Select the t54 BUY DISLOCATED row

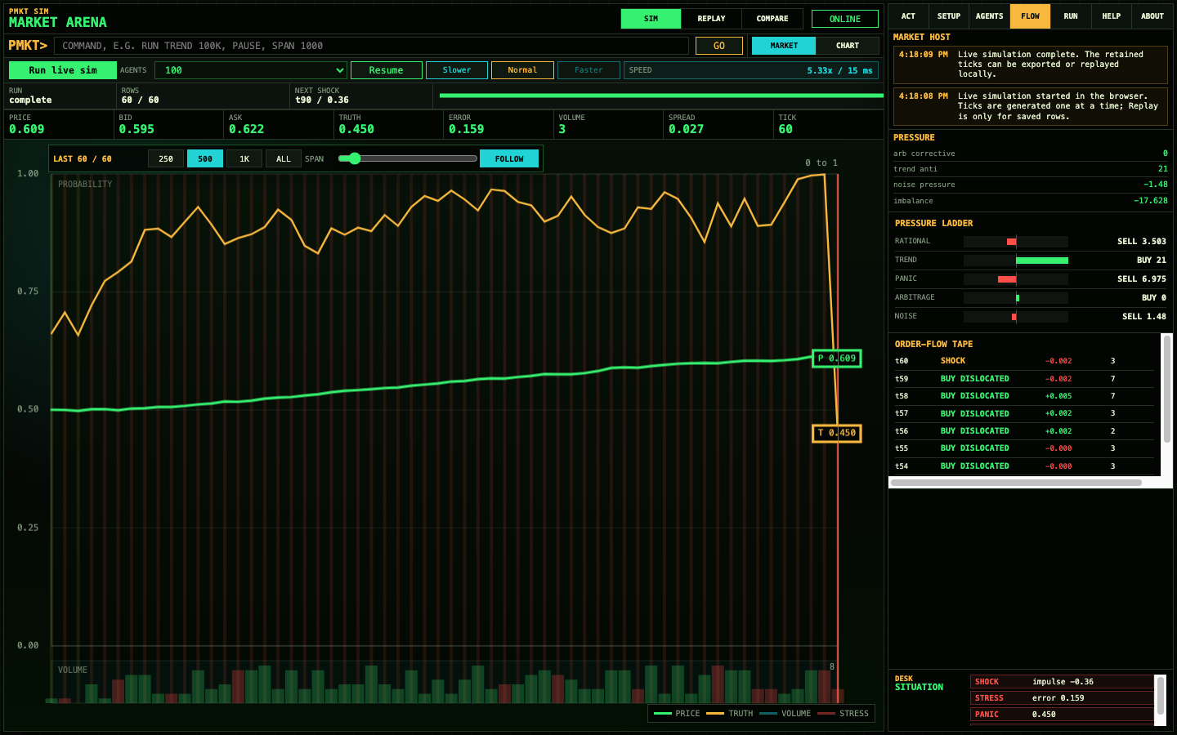(1024, 466)
